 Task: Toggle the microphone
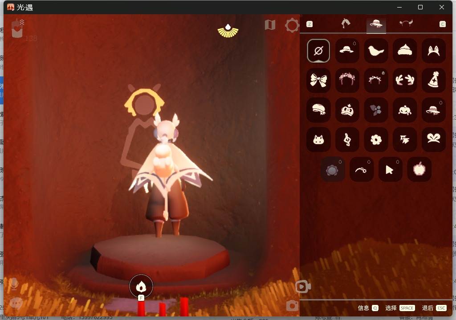click(x=13, y=284)
